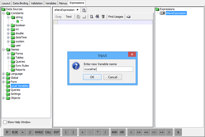Open the Validation tab

37,3
